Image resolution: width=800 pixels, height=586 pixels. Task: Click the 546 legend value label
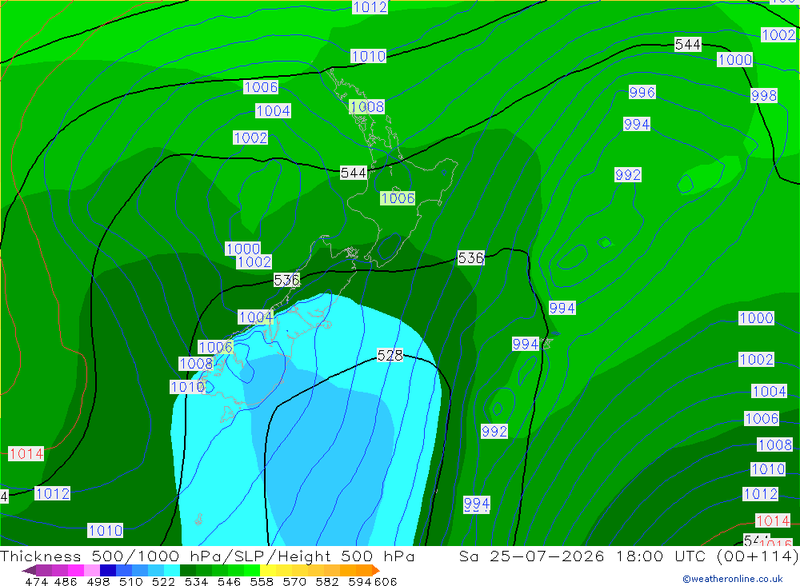pyautogui.click(x=229, y=581)
